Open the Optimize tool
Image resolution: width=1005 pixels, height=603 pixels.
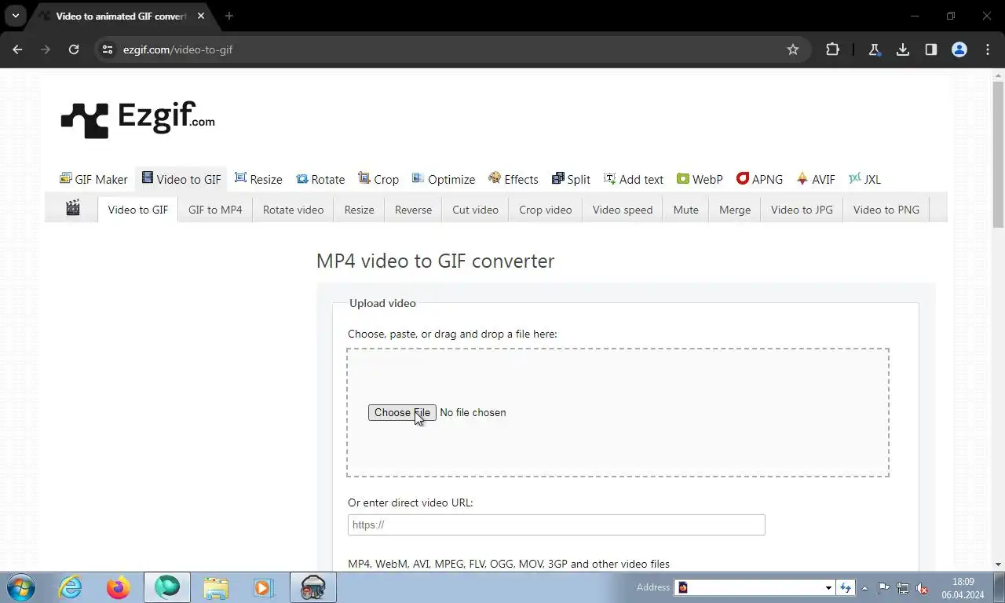coord(444,179)
